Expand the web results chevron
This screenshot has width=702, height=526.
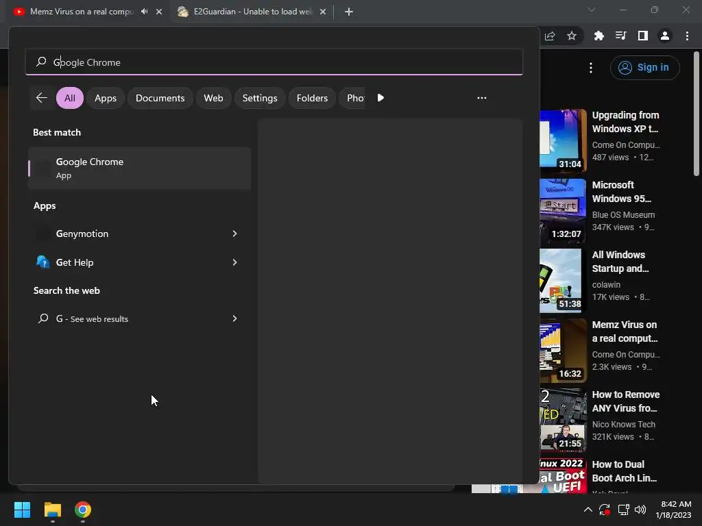pyautogui.click(x=234, y=318)
